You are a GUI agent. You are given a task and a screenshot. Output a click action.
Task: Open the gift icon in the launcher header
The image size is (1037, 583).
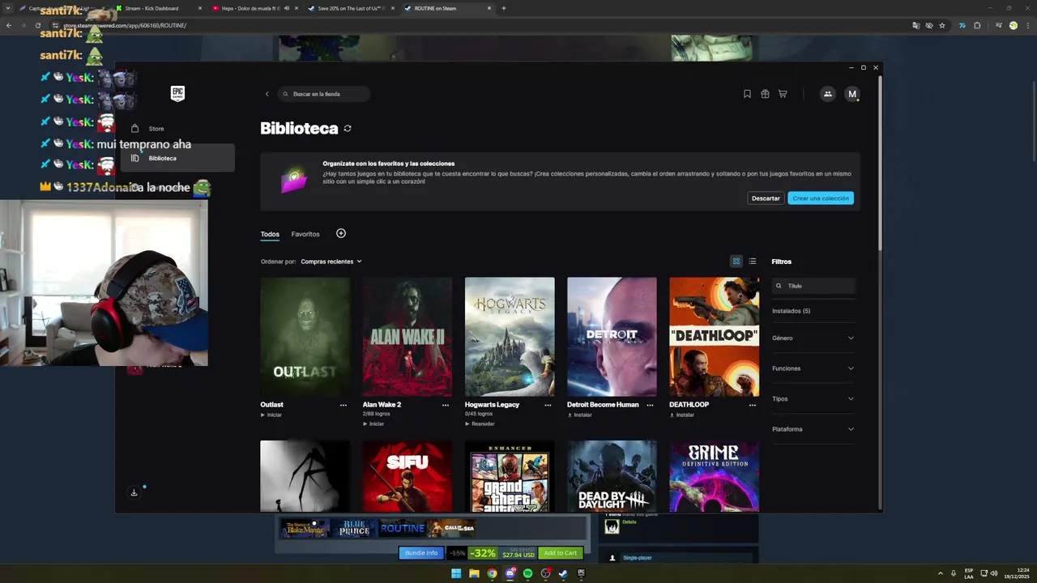pyautogui.click(x=765, y=94)
